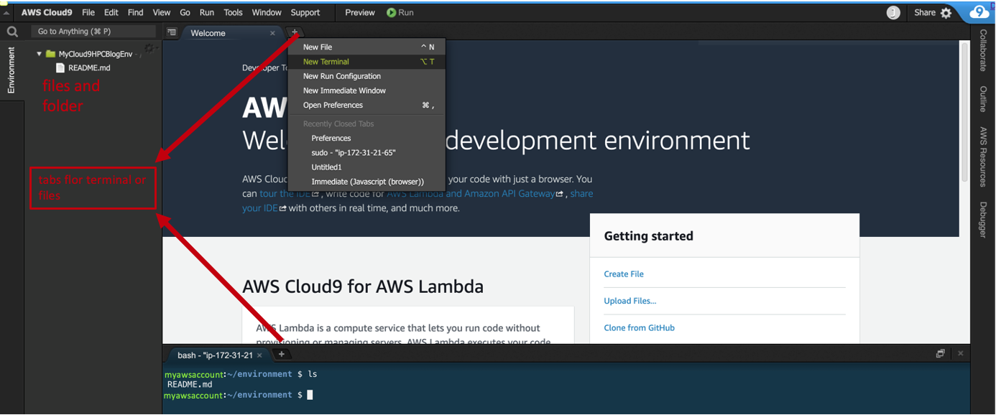Click the Preview button
Screen dimensions: 996x415
click(x=360, y=13)
